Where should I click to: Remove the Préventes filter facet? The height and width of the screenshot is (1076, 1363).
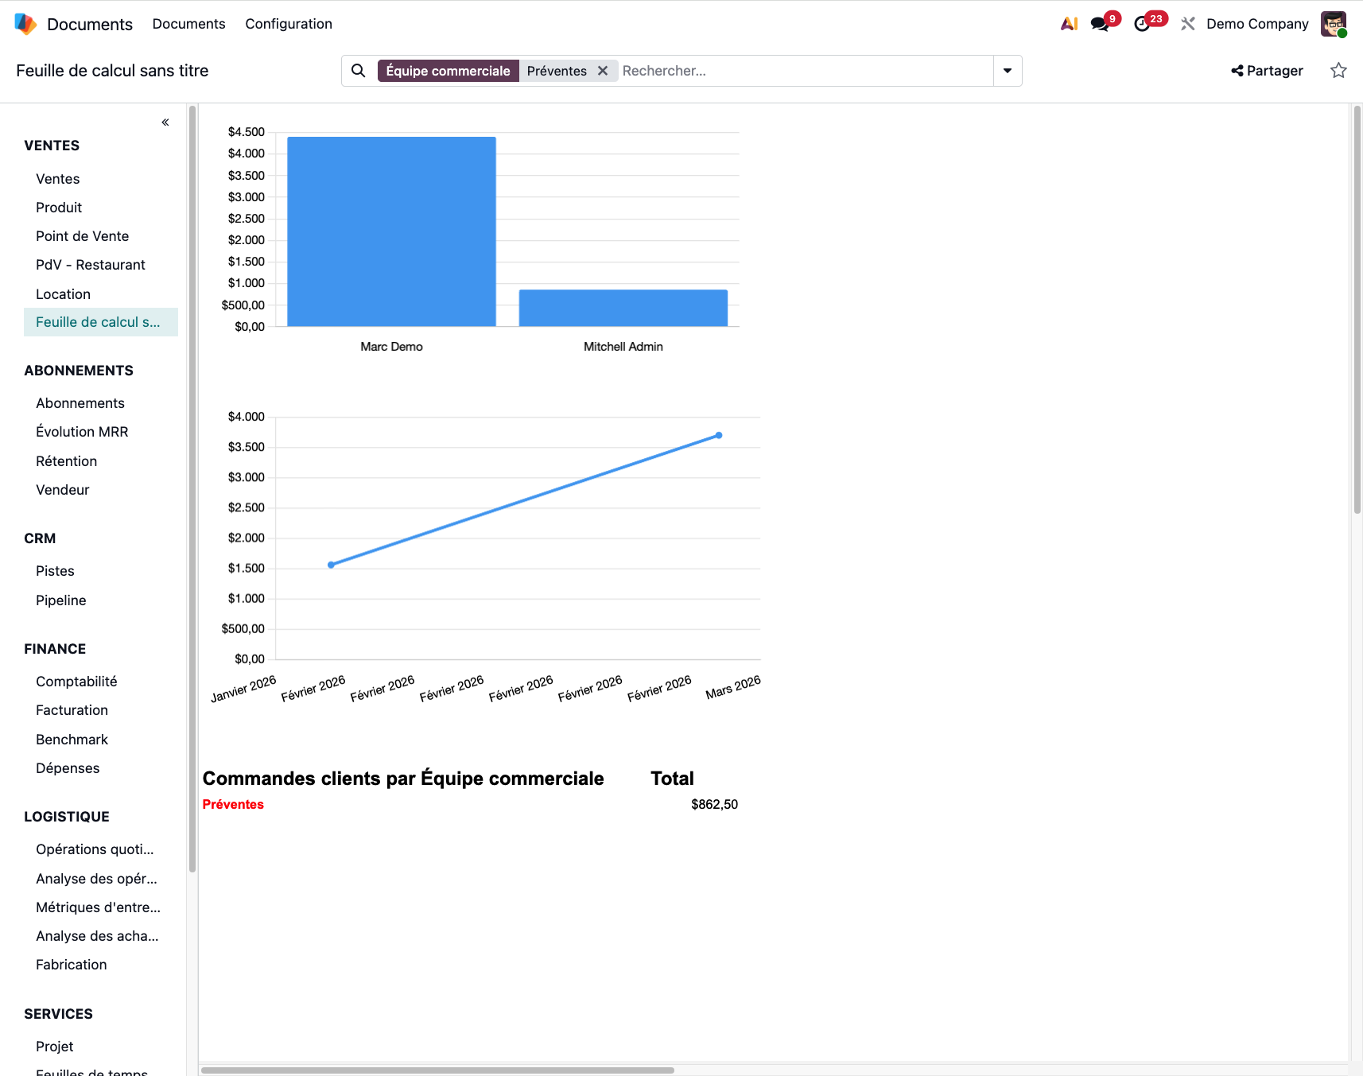tap(603, 71)
